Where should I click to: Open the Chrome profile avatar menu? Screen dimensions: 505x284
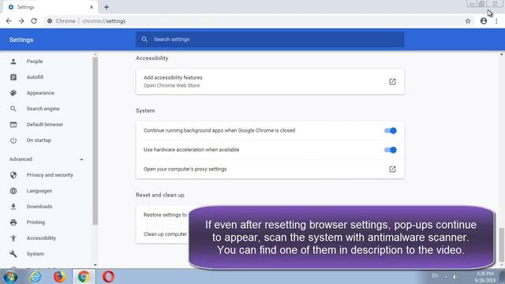point(484,21)
